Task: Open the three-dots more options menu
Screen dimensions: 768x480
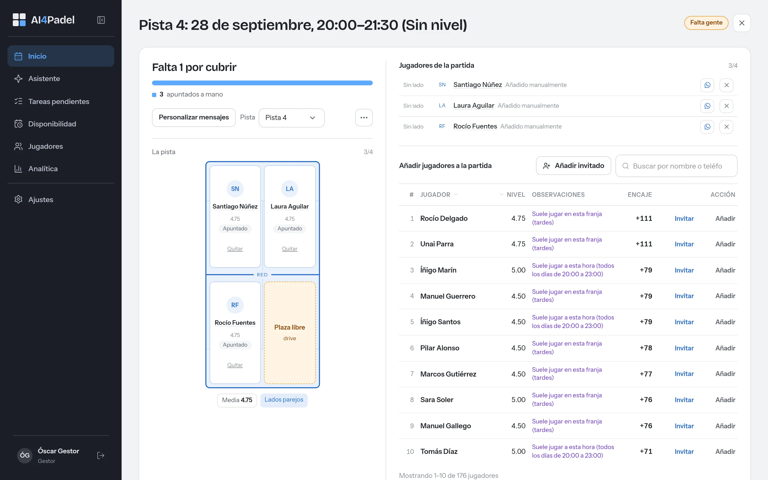Action: tap(364, 118)
